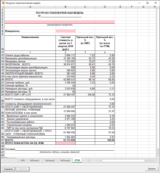Viewport: 160px width, 173px height.
Task: Click the value 100,00 in column C
Action: [85, 95]
